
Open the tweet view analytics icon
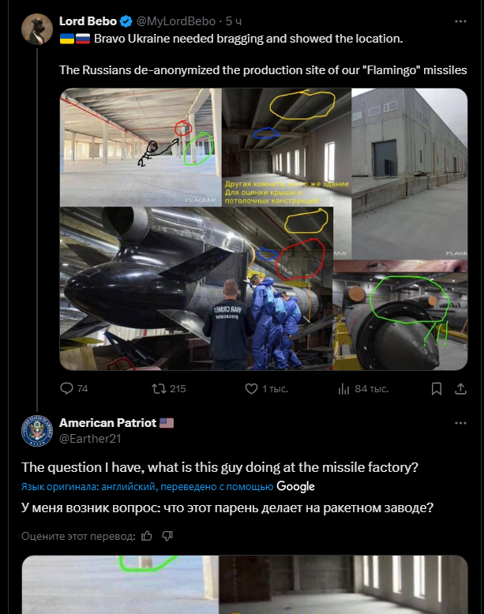(x=344, y=388)
